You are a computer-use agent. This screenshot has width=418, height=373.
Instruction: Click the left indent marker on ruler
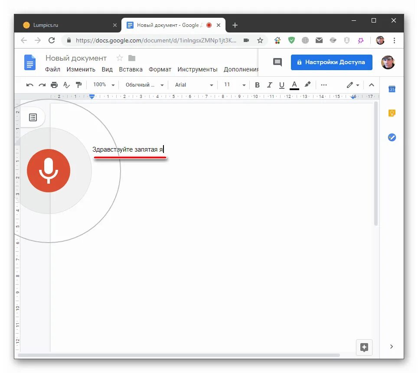pyautogui.click(x=91, y=97)
